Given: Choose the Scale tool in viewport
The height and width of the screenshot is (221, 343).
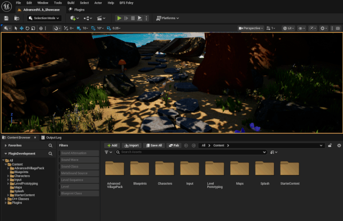Looking at the screenshot, I should (x=33, y=28).
